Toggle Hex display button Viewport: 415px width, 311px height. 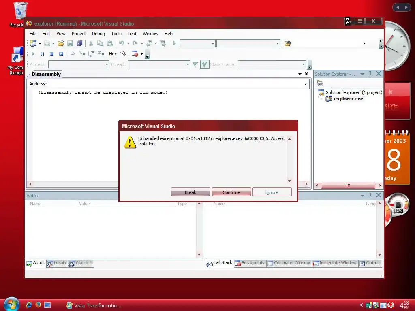tap(113, 54)
